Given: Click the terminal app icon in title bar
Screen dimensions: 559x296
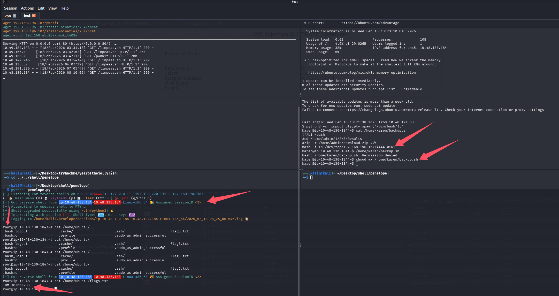Looking at the screenshot, I should 5,2.
